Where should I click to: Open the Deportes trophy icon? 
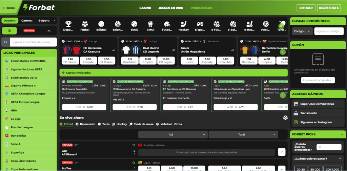point(68,26)
